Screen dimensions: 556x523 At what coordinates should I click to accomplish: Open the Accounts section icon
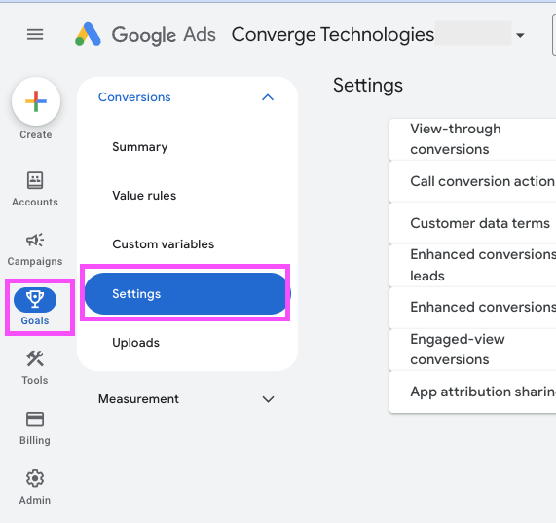[35, 180]
